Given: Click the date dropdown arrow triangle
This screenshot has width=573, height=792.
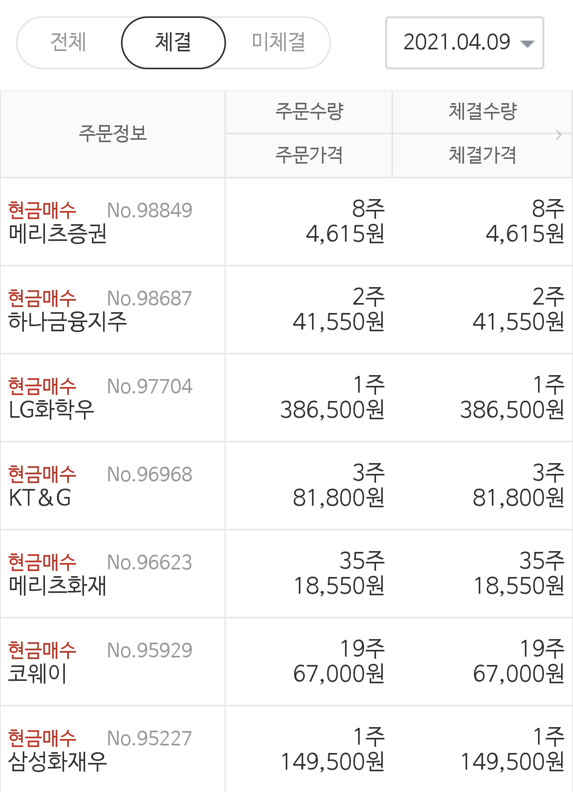Looking at the screenshot, I should pyautogui.click(x=527, y=44).
